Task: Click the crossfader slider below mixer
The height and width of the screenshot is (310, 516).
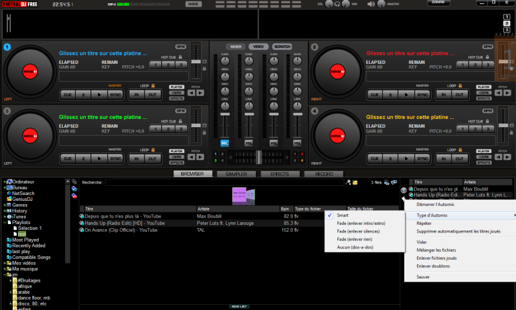Action: pos(258,156)
